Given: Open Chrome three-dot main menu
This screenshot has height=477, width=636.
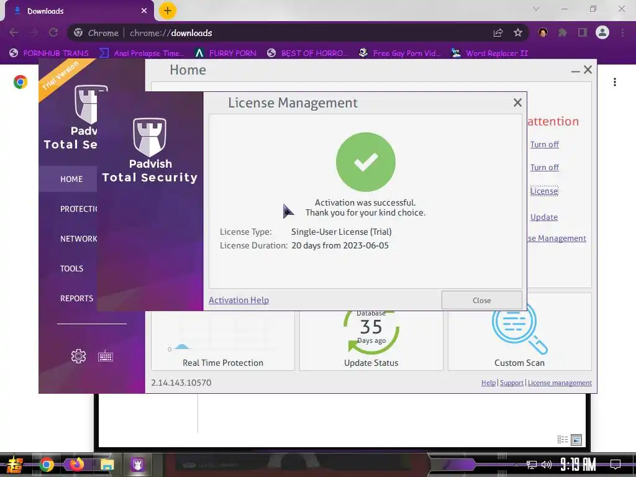Looking at the screenshot, I should point(622,32).
